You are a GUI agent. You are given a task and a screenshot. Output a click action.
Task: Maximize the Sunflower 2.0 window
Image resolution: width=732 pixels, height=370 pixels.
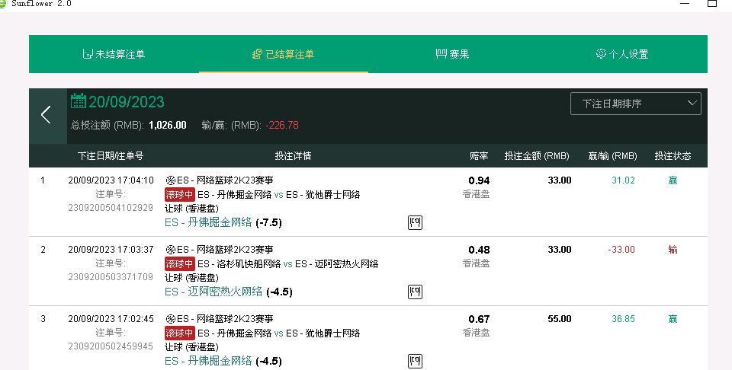point(712,3)
